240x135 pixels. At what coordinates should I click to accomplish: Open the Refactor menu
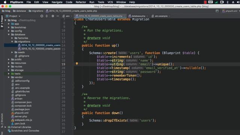pos(81,2)
